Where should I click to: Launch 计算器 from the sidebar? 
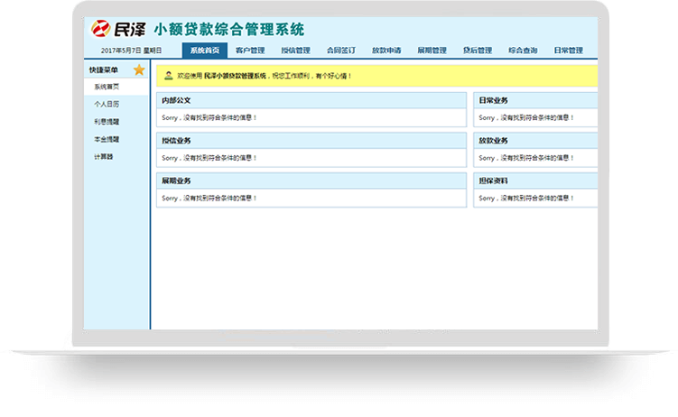coord(104,156)
